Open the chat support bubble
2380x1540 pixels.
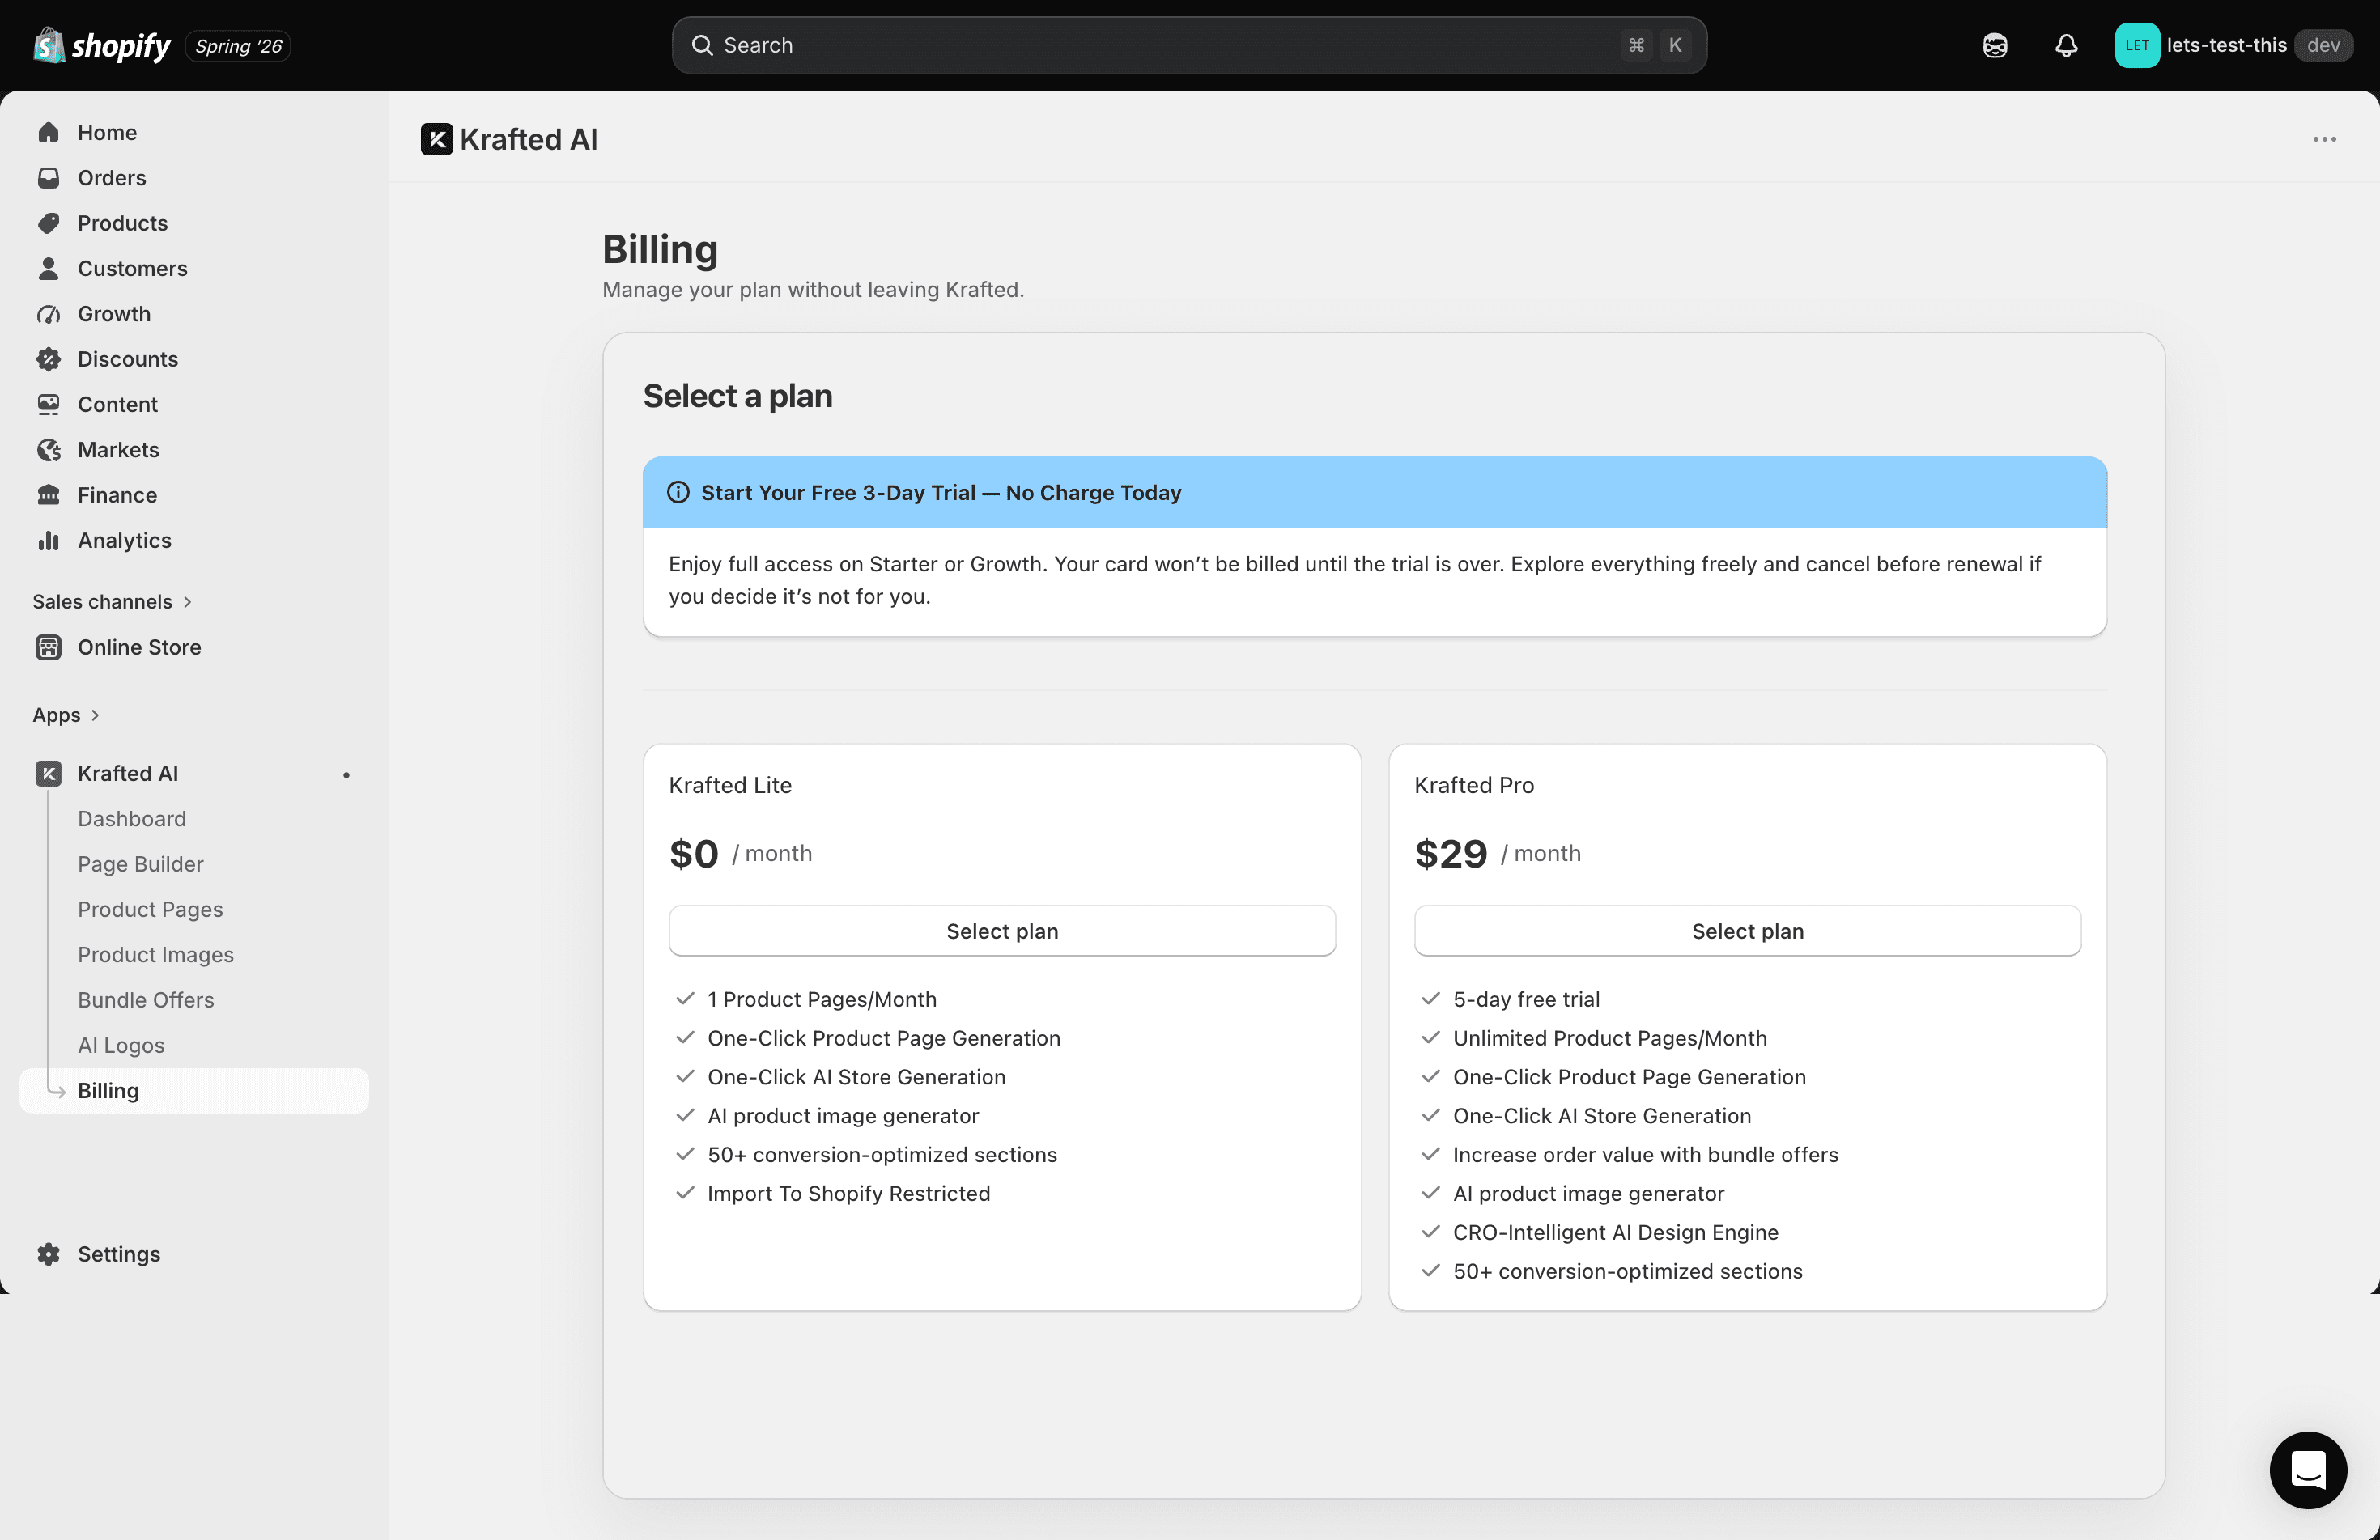tap(2308, 1469)
